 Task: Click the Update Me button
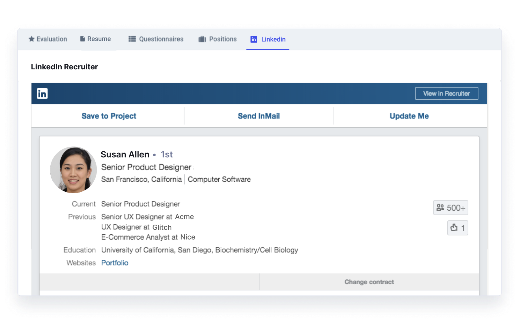tap(409, 116)
